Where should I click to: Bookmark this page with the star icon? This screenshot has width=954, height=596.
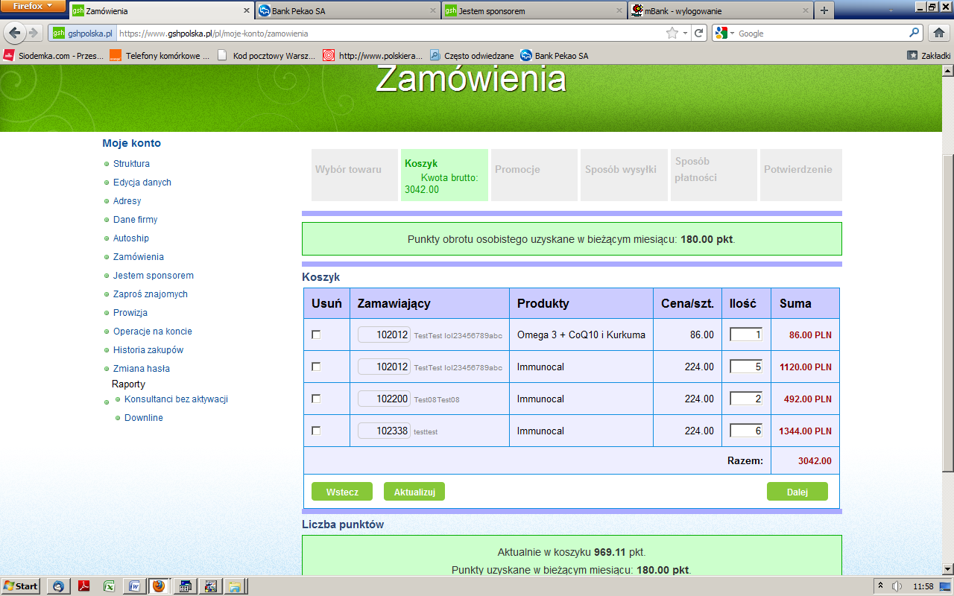tap(672, 33)
